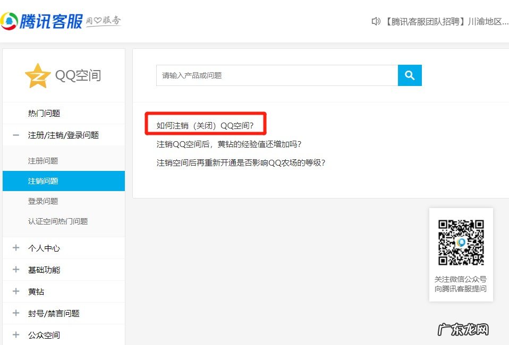This screenshot has height=345, width=509.
Task: Open 登录问题 in the sidebar
Action: tap(43, 201)
